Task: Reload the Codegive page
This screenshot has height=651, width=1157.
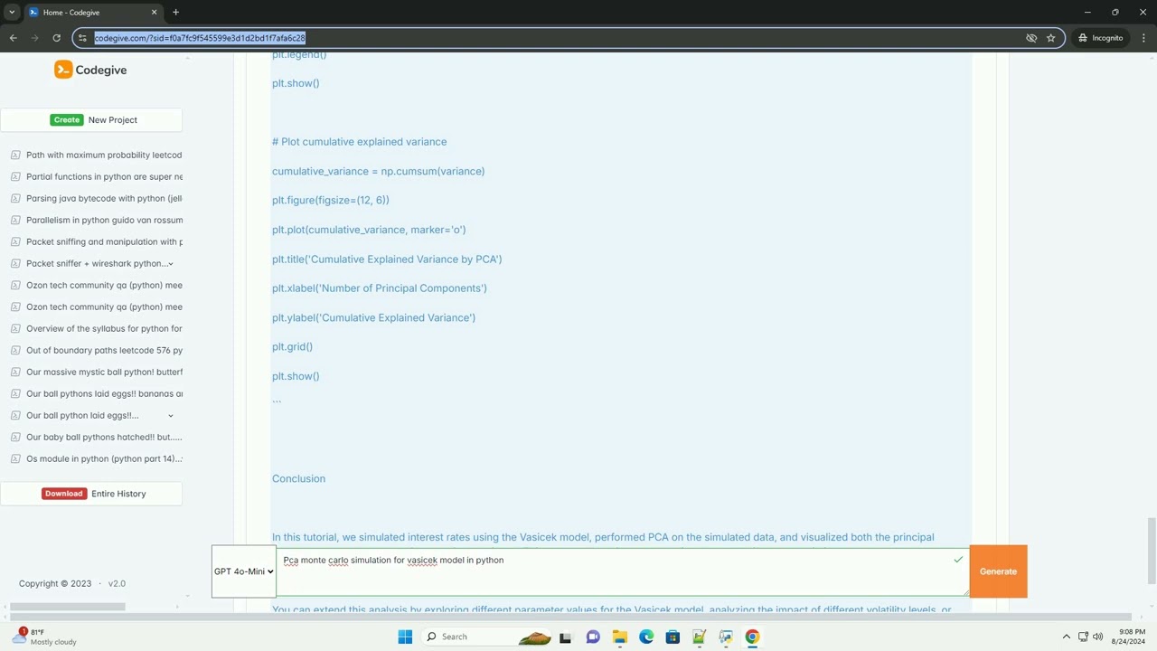Action: pyautogui.click(x=57, y=38)
